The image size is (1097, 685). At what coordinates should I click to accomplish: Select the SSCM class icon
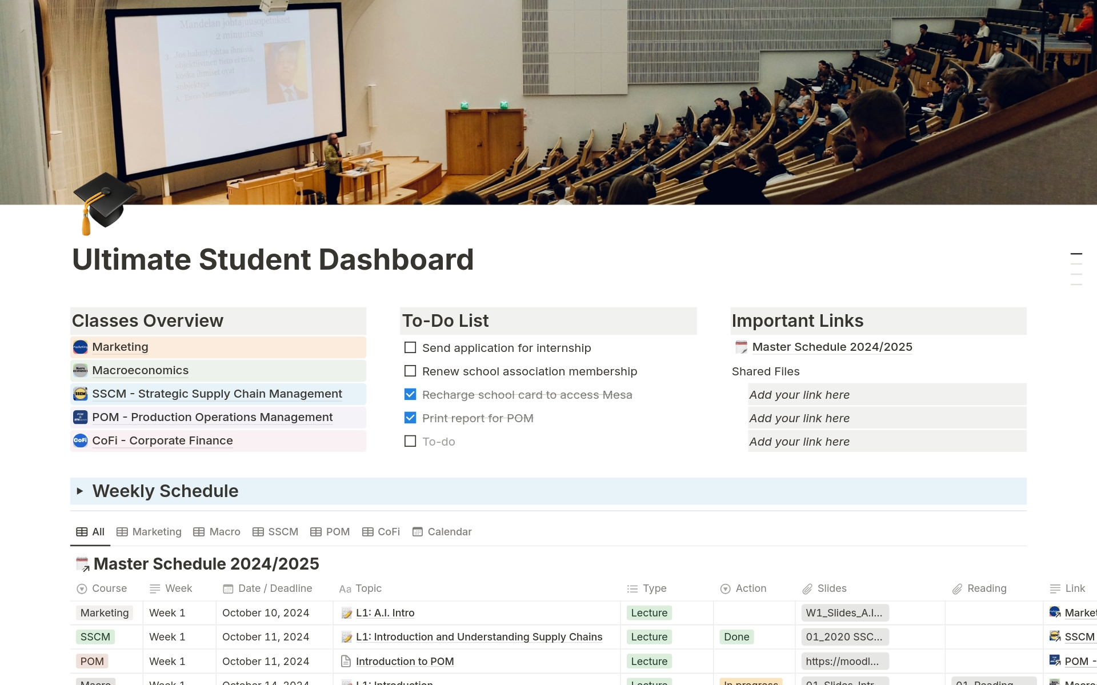click(x=80, y=394)
